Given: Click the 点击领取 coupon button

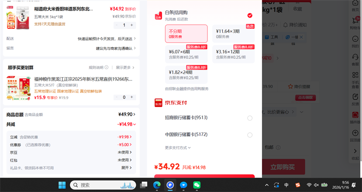Looking at the screenshot, I should point(305,98).
